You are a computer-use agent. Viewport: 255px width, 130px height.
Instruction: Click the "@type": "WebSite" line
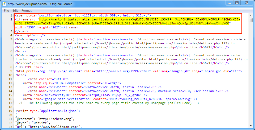point(33,123)
